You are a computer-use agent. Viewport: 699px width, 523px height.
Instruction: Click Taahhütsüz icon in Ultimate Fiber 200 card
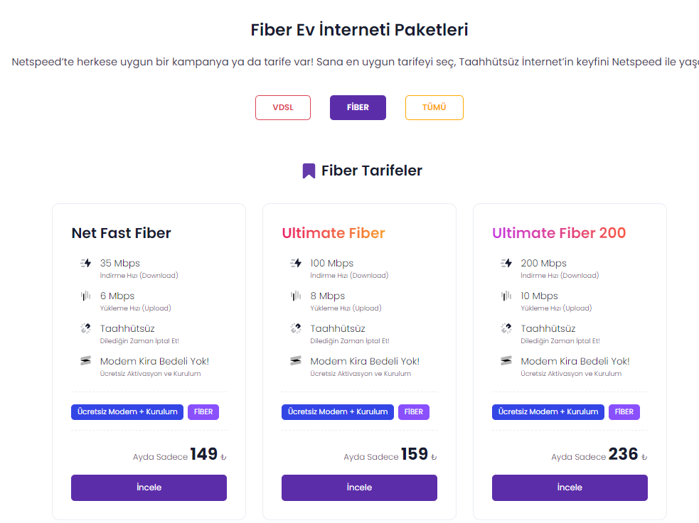506,328
